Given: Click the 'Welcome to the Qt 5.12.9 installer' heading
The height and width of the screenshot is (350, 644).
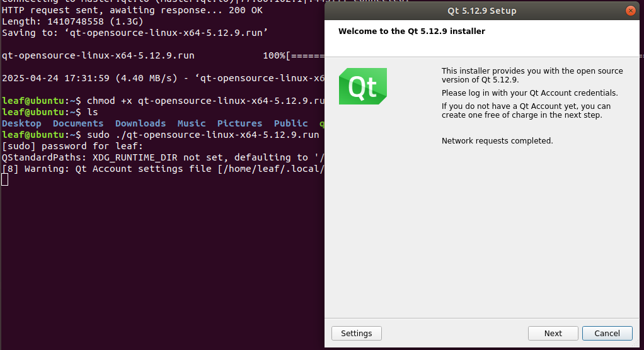Looking at the screenshot, I should point(411,31).
